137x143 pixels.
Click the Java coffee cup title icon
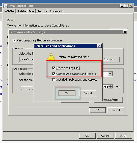(x=6, y=6)
